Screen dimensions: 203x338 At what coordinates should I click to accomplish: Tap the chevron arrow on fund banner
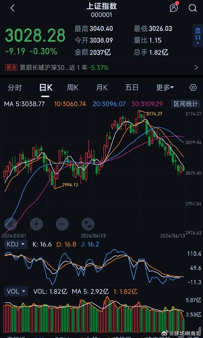point(196,67)
